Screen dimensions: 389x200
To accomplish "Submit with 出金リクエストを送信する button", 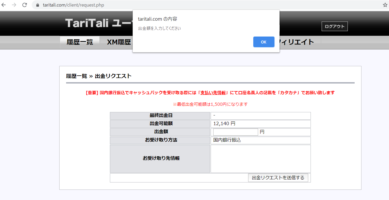I will [278, 178].
